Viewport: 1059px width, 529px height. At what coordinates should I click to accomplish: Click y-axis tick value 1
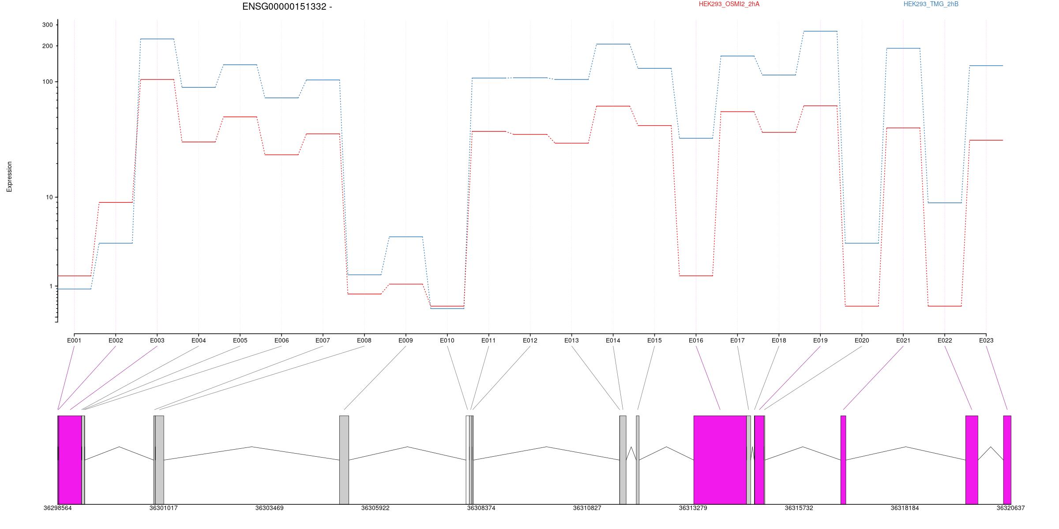51,287
